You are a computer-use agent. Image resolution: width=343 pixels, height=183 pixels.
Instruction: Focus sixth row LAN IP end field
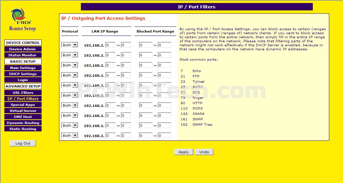[126, 95]
